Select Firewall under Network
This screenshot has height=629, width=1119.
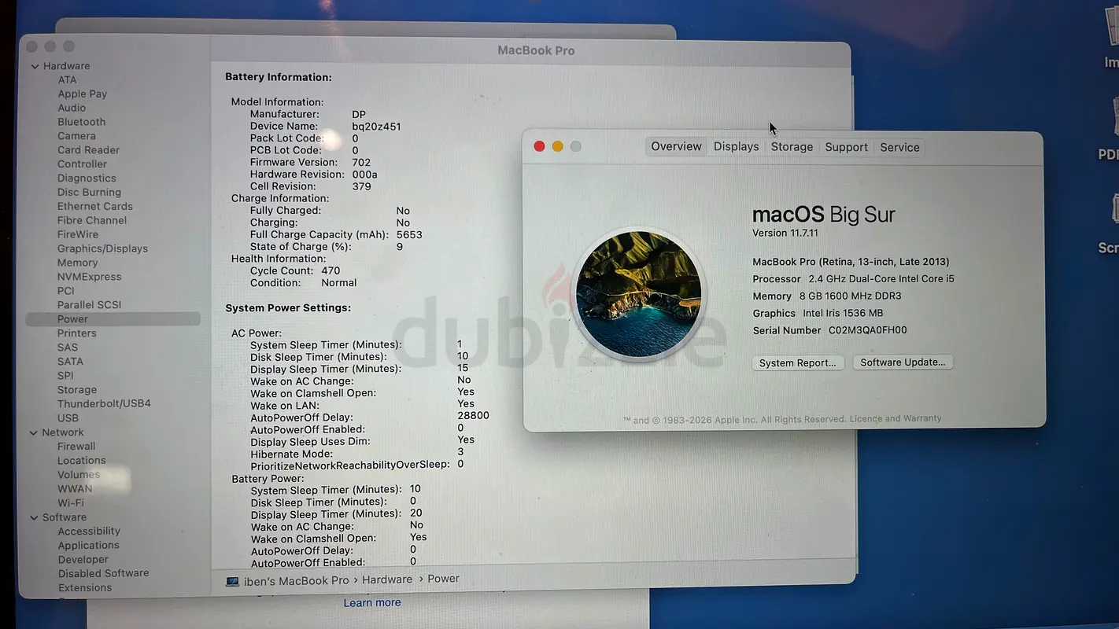(76, 447)
